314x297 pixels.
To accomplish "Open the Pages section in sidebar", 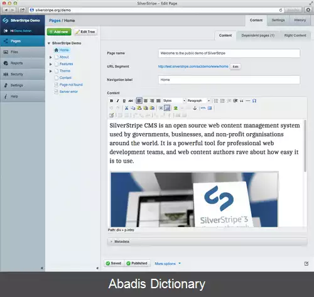I will pyautogui.click(x=23, y=41).
